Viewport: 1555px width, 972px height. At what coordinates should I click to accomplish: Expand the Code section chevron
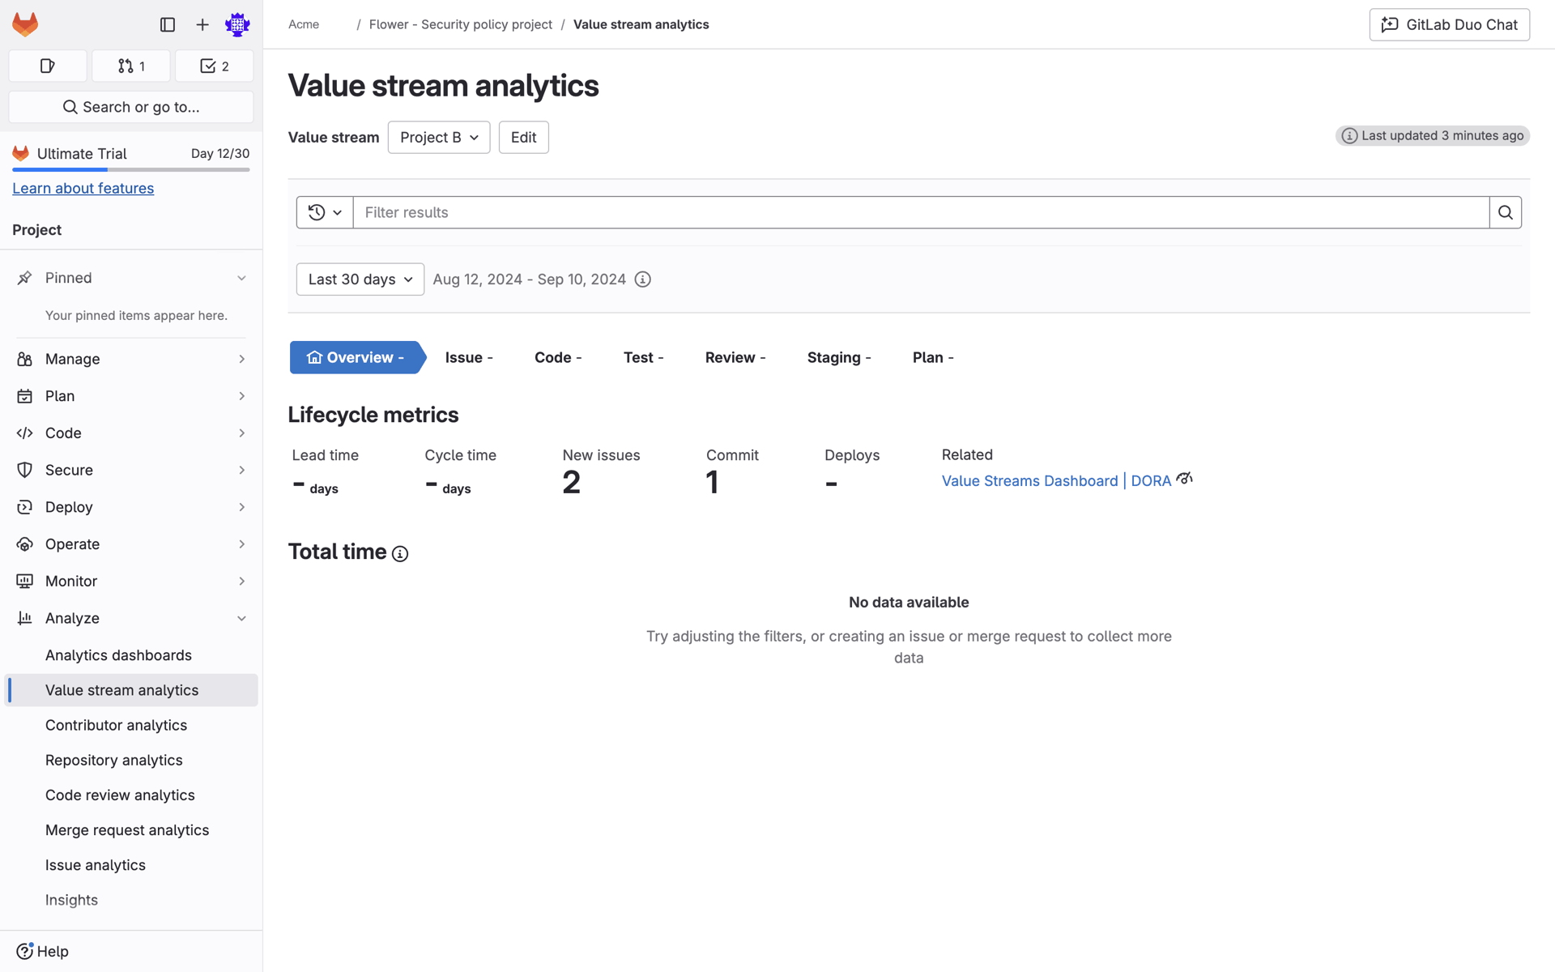point(241,433)
